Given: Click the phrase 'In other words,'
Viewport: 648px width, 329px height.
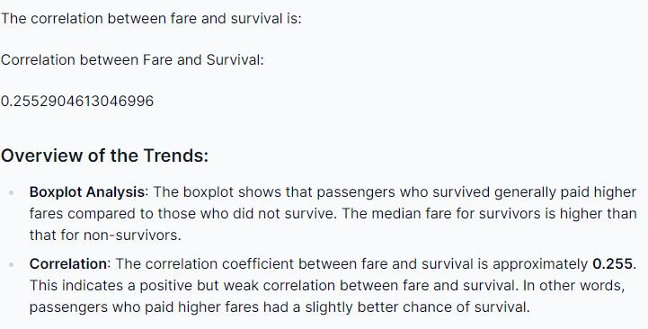Looking at the screenshot, I should point(573,286).
